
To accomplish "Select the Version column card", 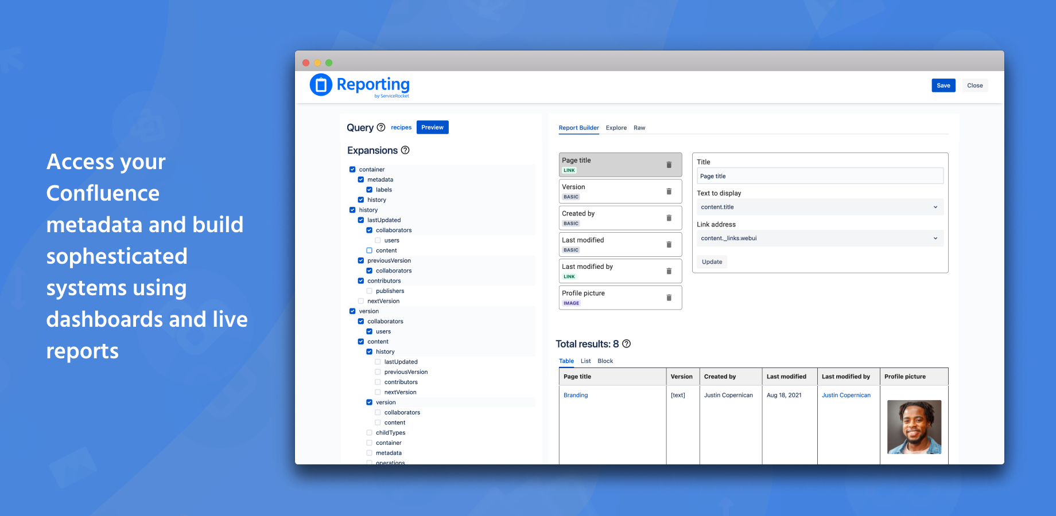I will point(620,191).
